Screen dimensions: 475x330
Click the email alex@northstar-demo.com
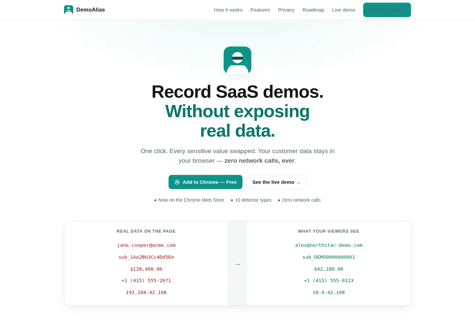329,245
